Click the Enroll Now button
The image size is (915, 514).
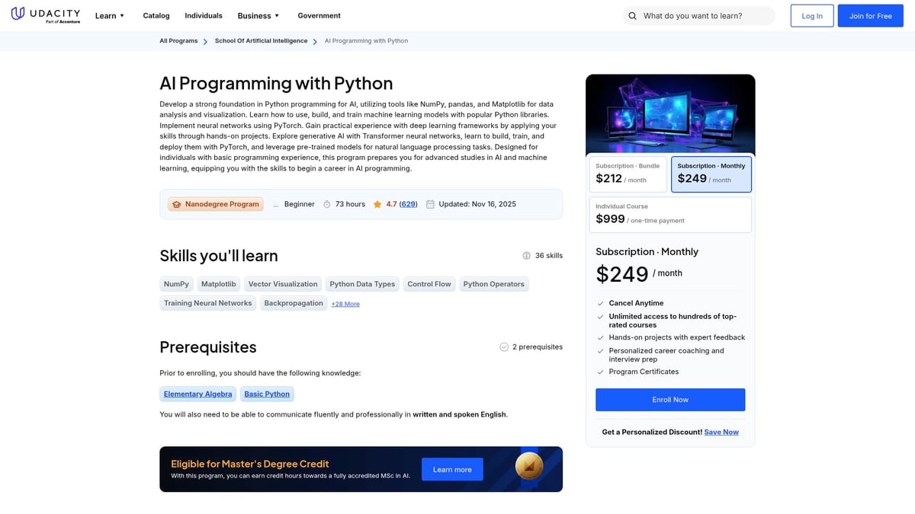(669, 400)
